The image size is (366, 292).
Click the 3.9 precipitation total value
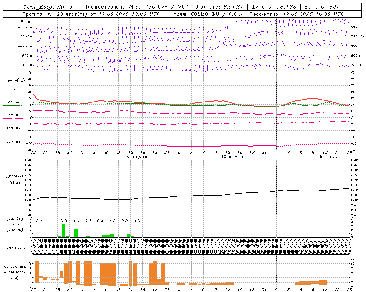63,221
